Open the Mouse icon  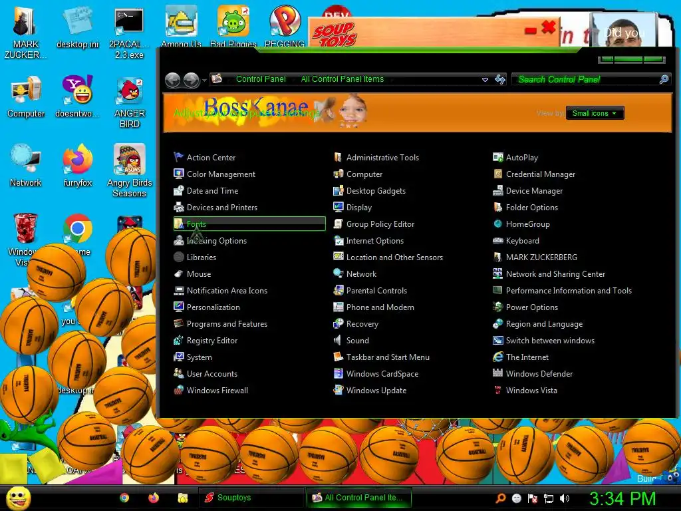[x=178, y=273]
